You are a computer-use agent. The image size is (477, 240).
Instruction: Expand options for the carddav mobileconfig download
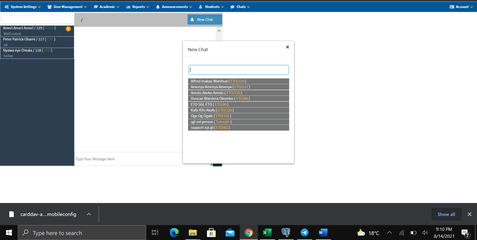click(x=88, y=214)
